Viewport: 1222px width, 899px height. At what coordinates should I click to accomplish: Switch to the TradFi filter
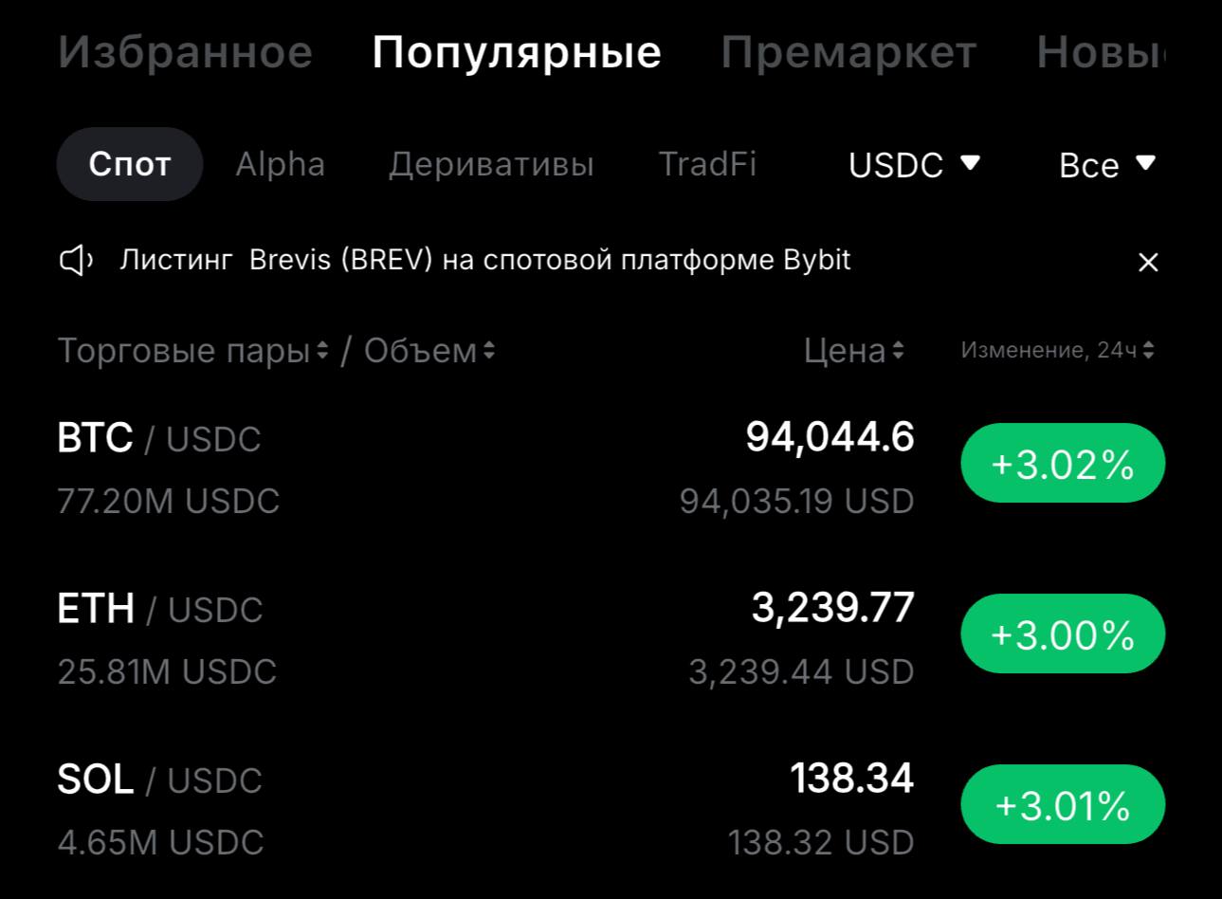708,164
